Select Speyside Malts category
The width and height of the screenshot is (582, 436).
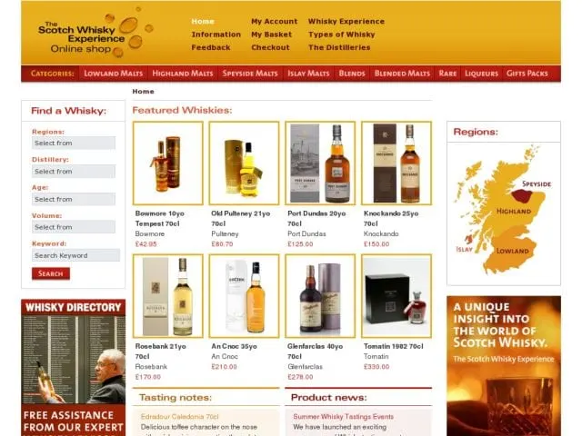click(250, 74)
